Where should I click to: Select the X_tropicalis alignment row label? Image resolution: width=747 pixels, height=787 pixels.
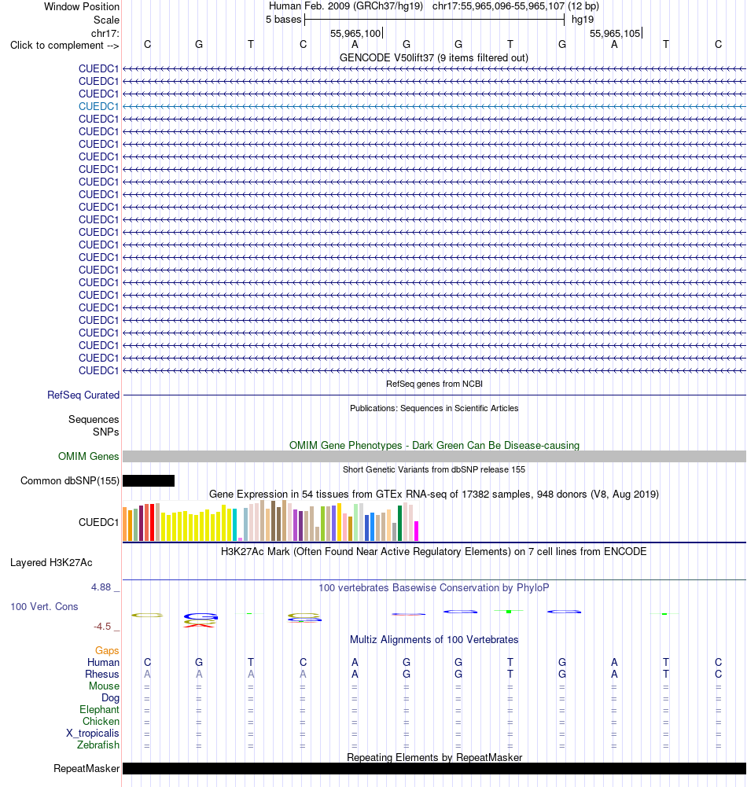93,734
